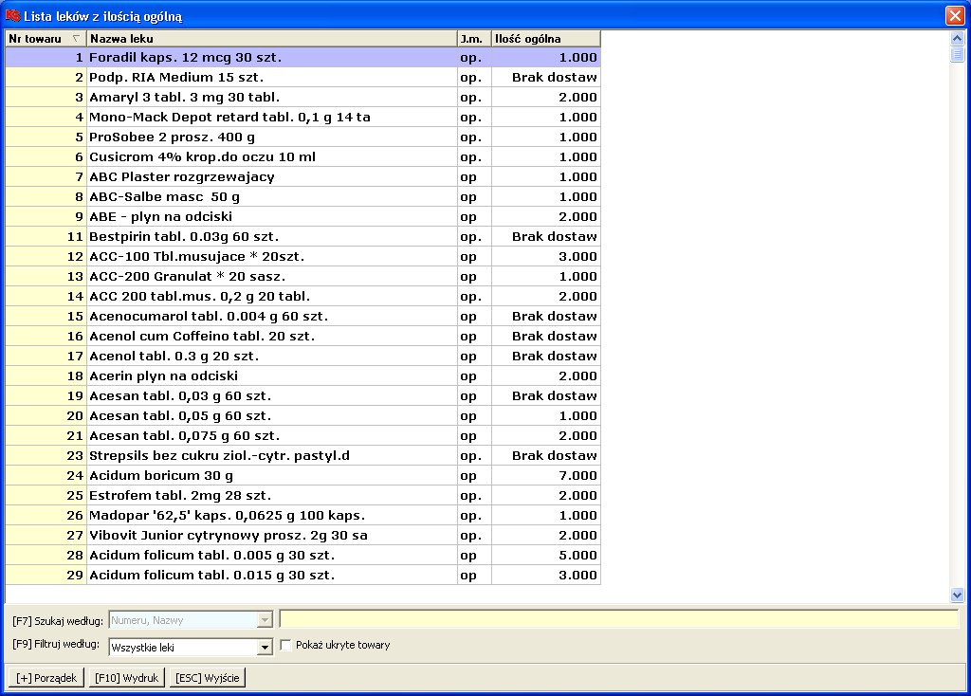This screenshot has width=971, height=696.
Task: Click into the yellow search text field
Action: [x=618, y=620]
